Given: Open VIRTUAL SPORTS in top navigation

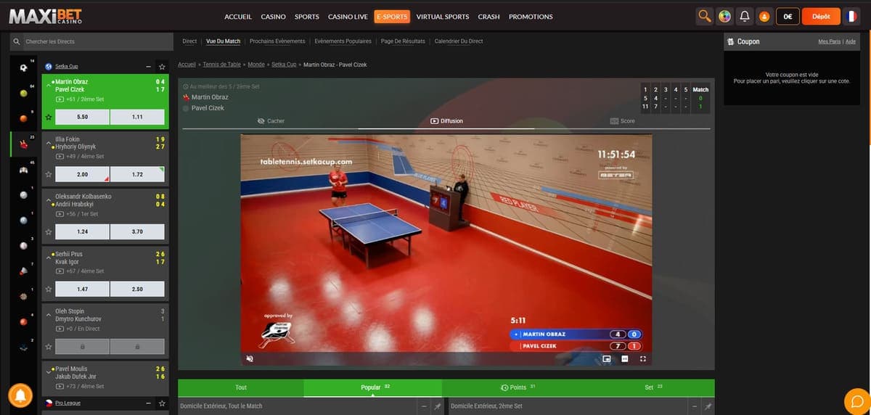Looking at the screenshot, I should click(443, 16).
